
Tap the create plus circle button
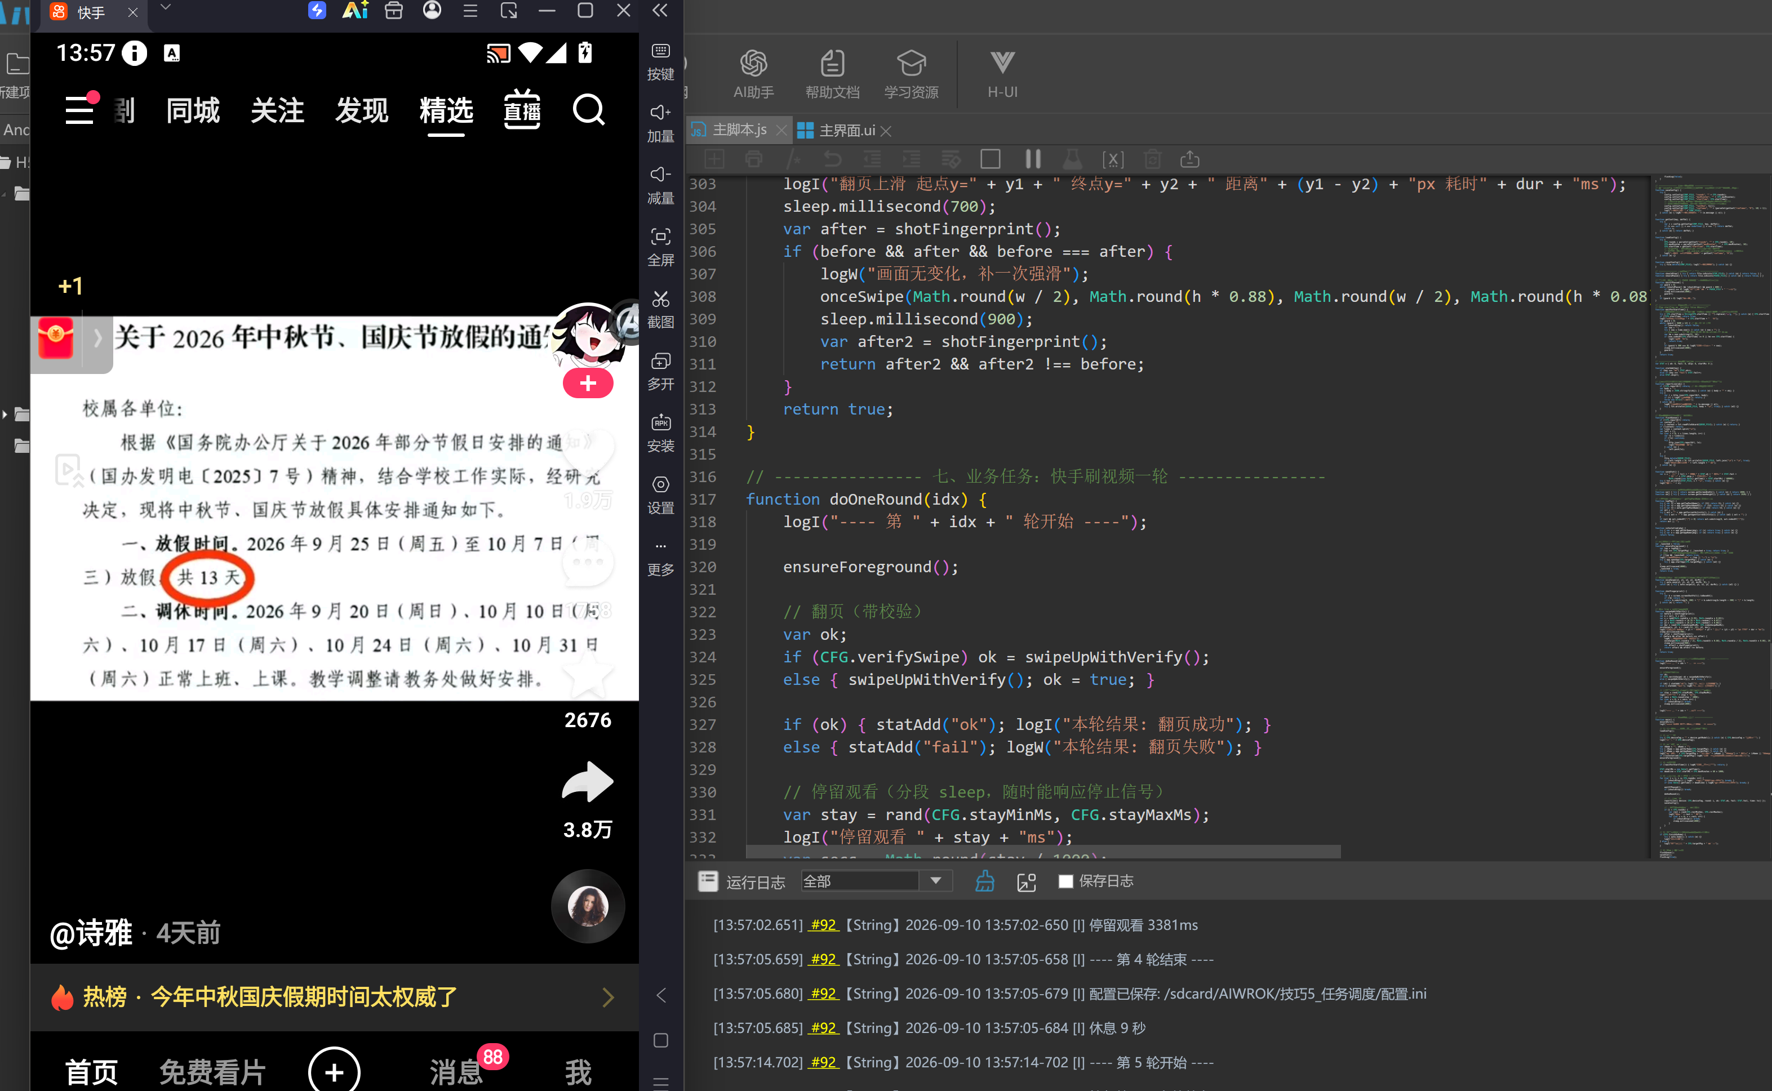(334, 1071)
